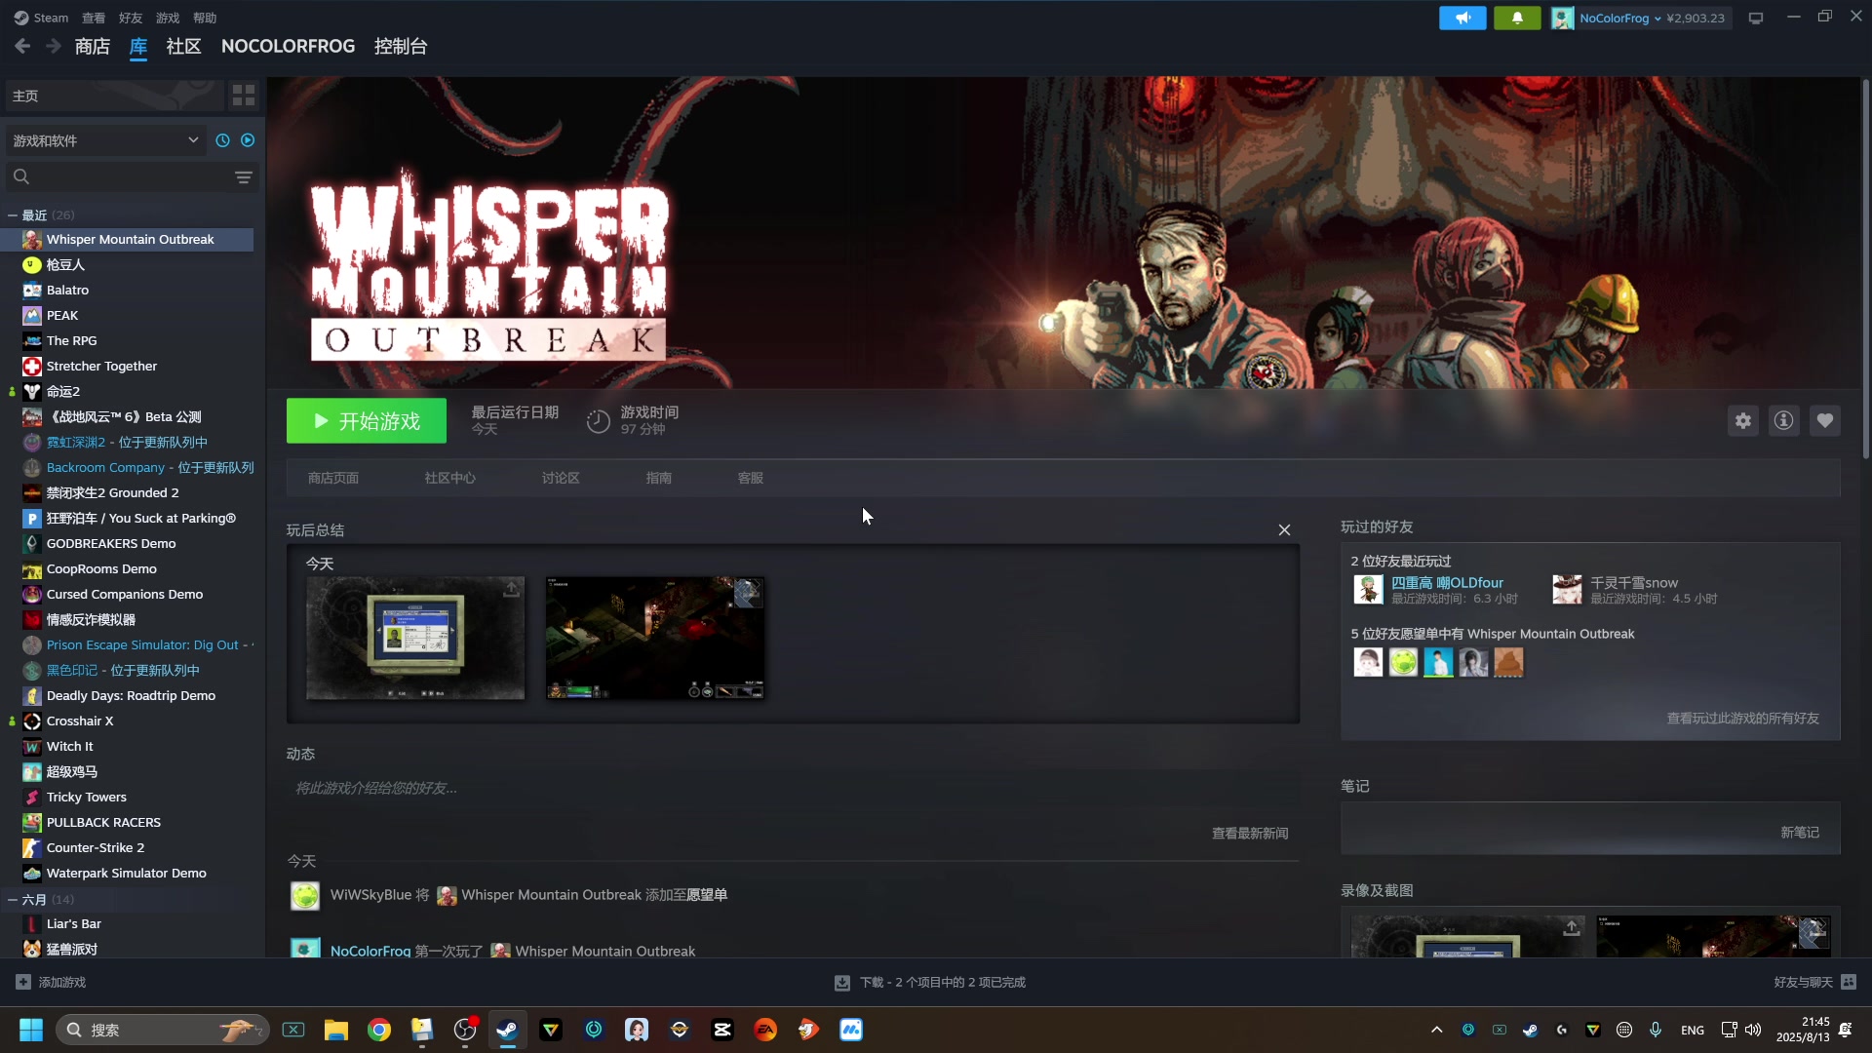The width and height of the screenshot is (1872, 1053).
Task: Go forward with the right arrow
Action: [x=54, y=46]
